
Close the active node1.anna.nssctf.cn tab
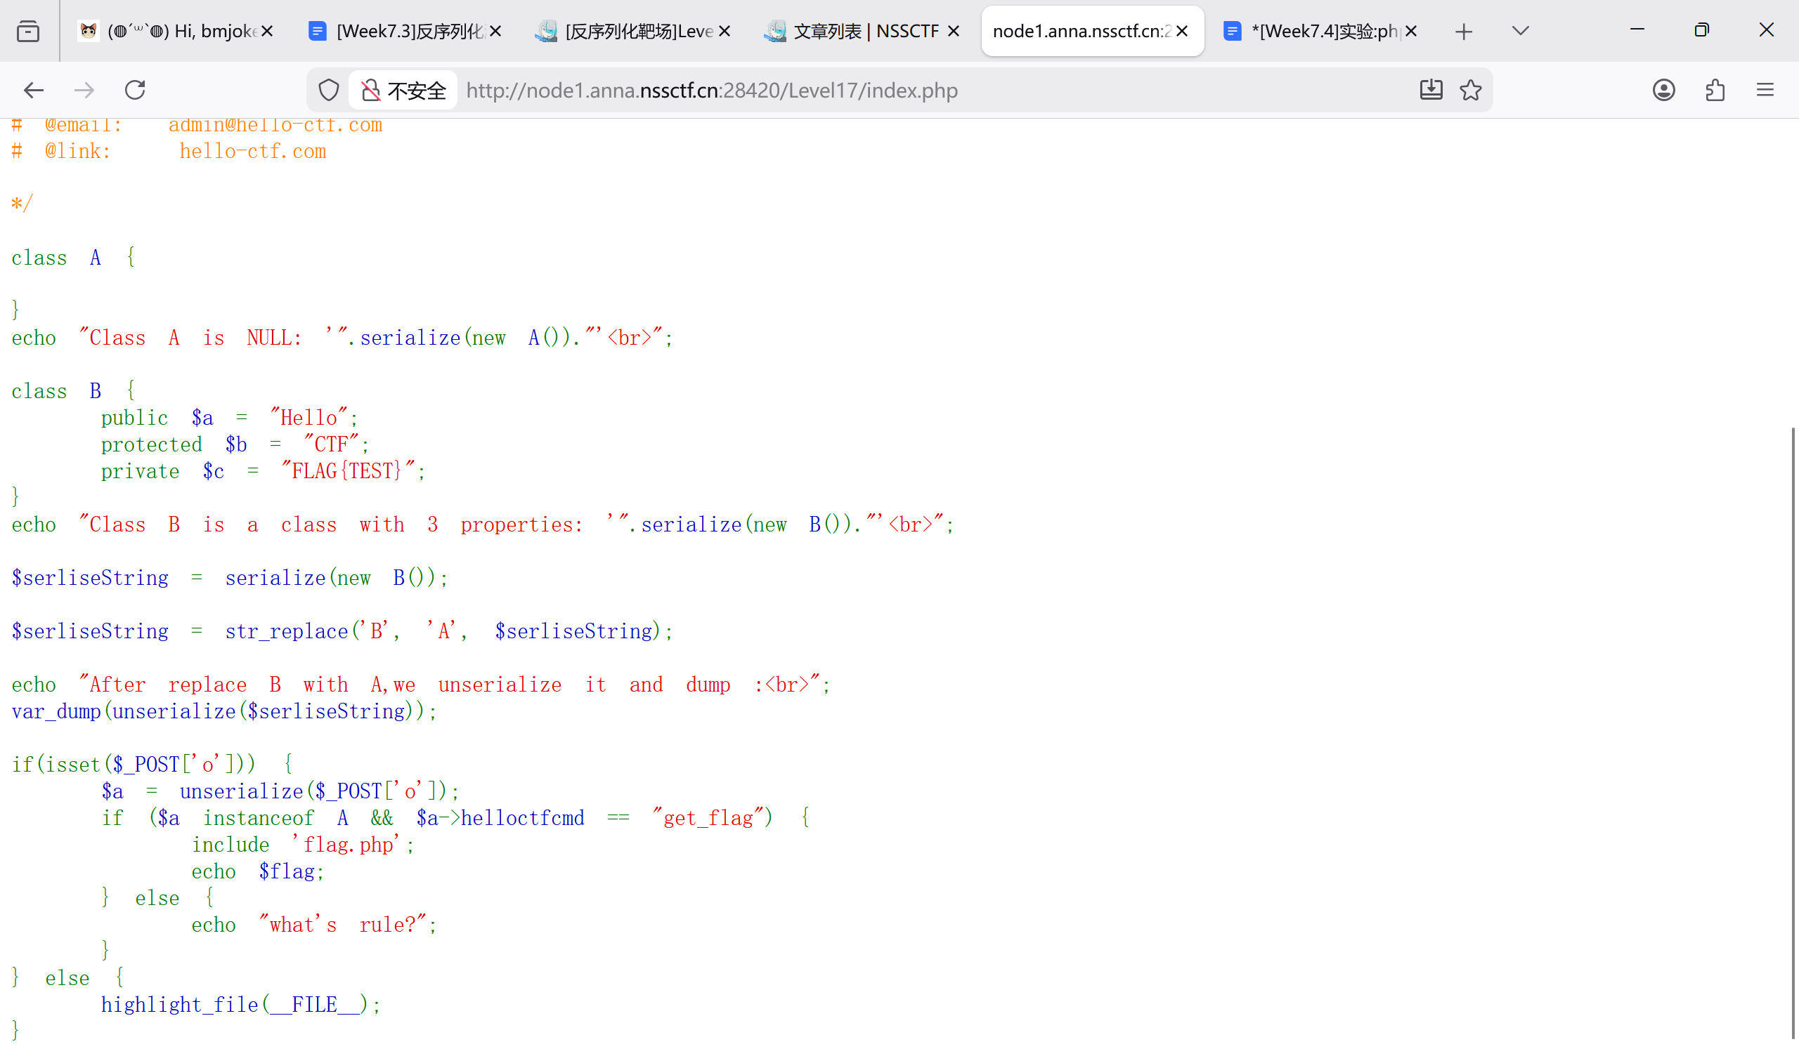(x=1181, y=32)
